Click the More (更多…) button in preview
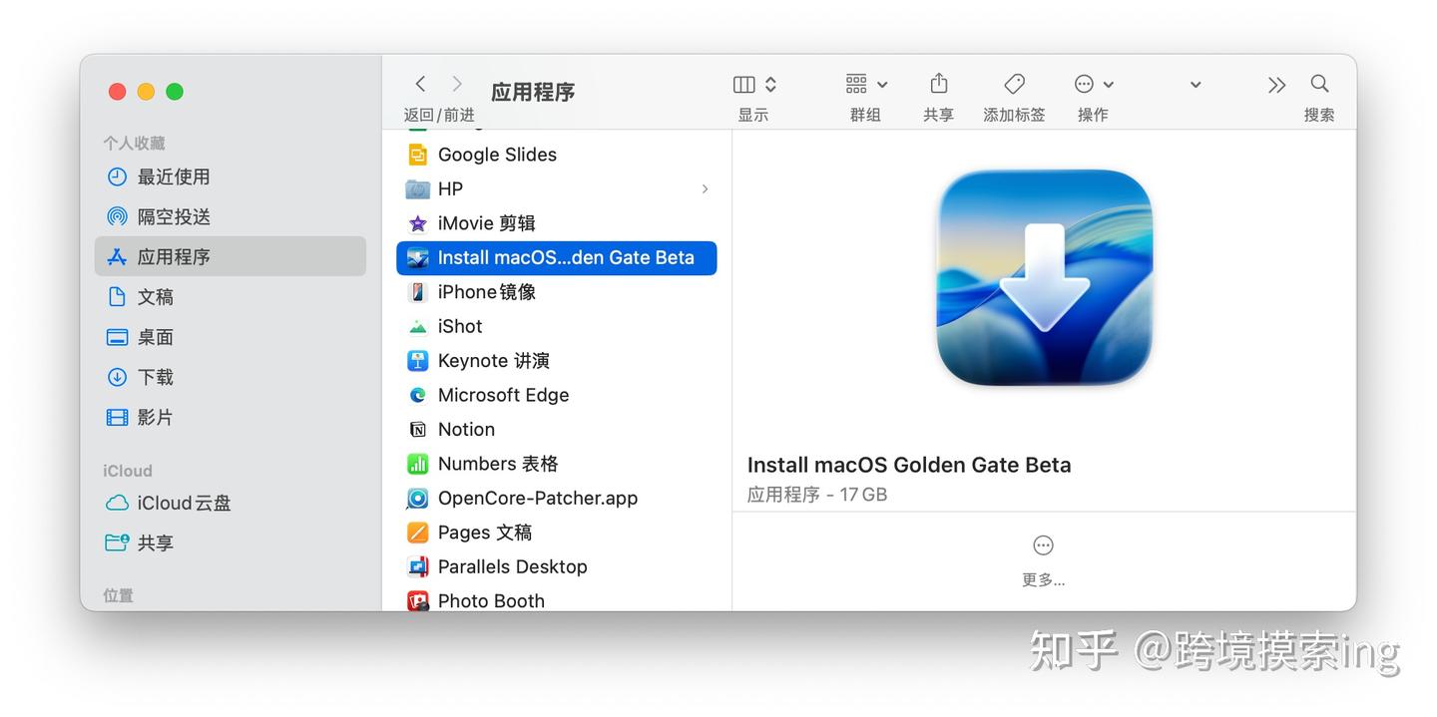Viewport: 1437px width, 717px height. (x=1043, y=559)
